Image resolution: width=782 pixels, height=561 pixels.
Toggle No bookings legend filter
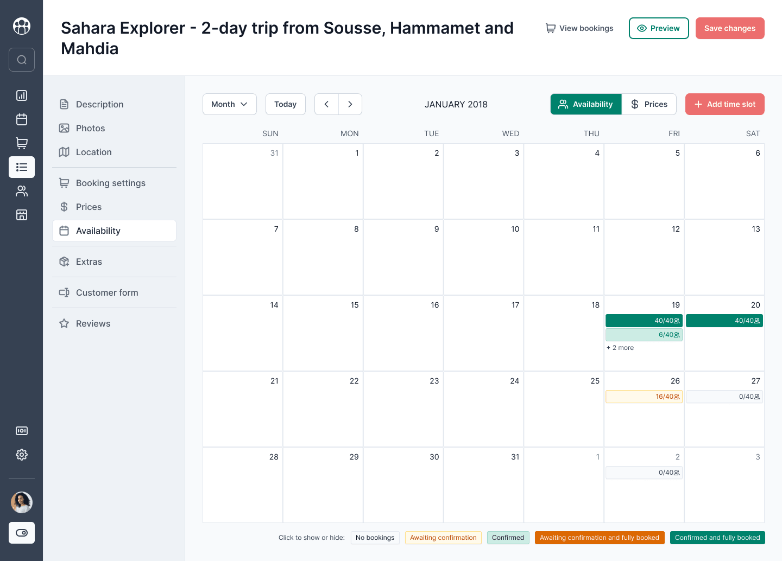(375, 538)
